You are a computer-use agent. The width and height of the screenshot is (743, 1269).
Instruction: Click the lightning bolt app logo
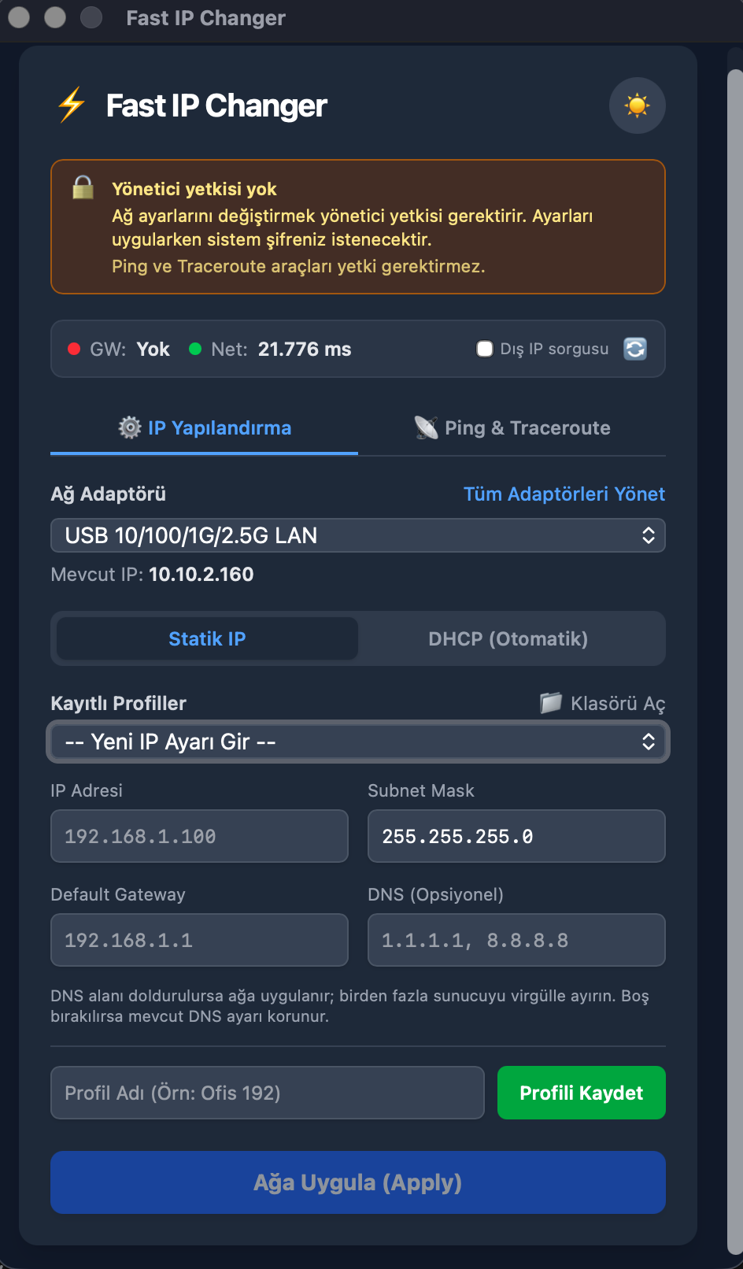(72, 105)
